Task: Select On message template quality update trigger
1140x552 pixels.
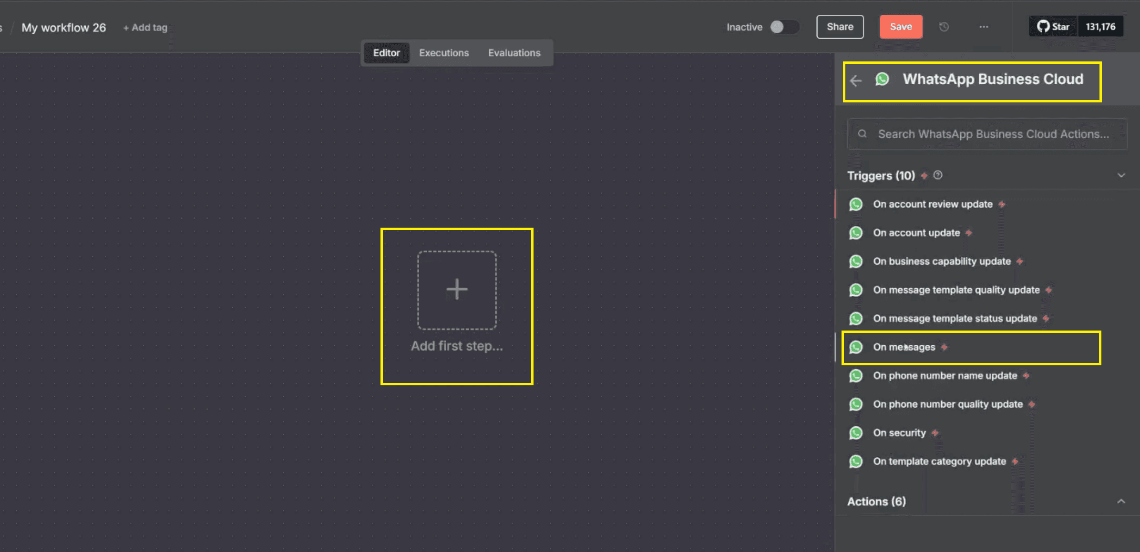Action: [987, 290]
